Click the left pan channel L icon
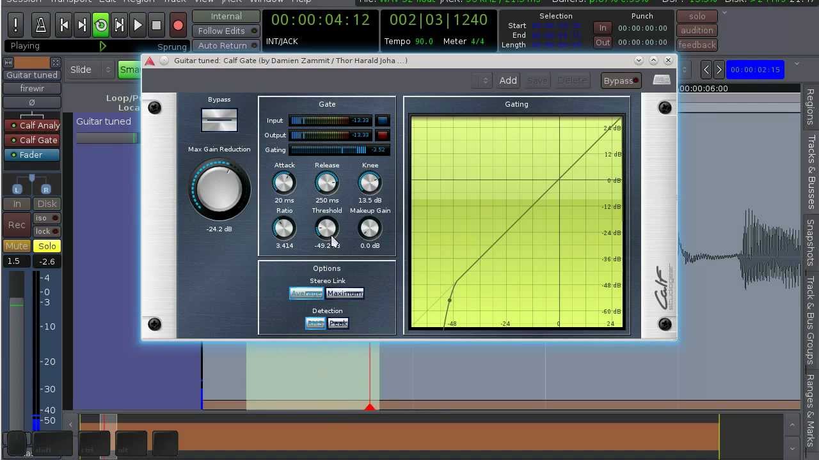The height and width of the screenshot is (460, 819). coord(17,189)
